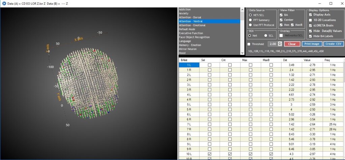Click the Print Image button
This screenshot has height=160, width=345.
point(312,44)
